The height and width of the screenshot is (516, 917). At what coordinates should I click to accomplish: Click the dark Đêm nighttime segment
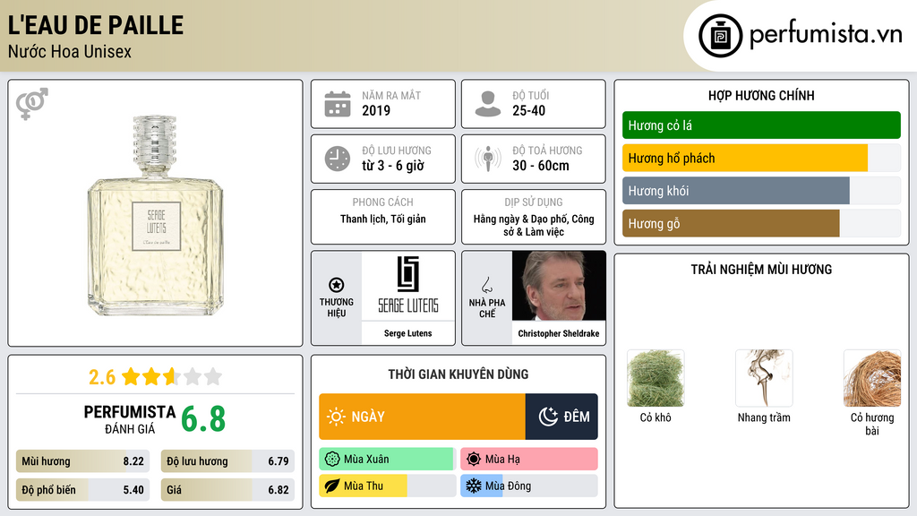(561, 417)
